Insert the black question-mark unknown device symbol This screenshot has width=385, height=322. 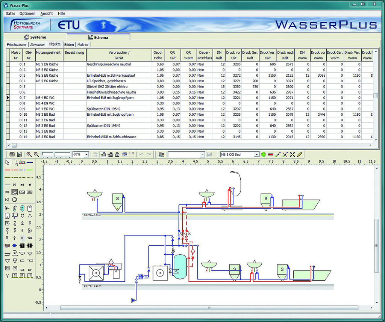[x=22, y=245]
